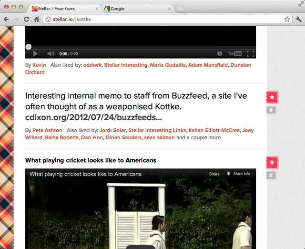Open the permalink hash for the cricket video
This screenshot has width=305, height=249.
point(272,176)
